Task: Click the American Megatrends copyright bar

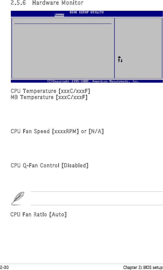Action: (93, 81)
